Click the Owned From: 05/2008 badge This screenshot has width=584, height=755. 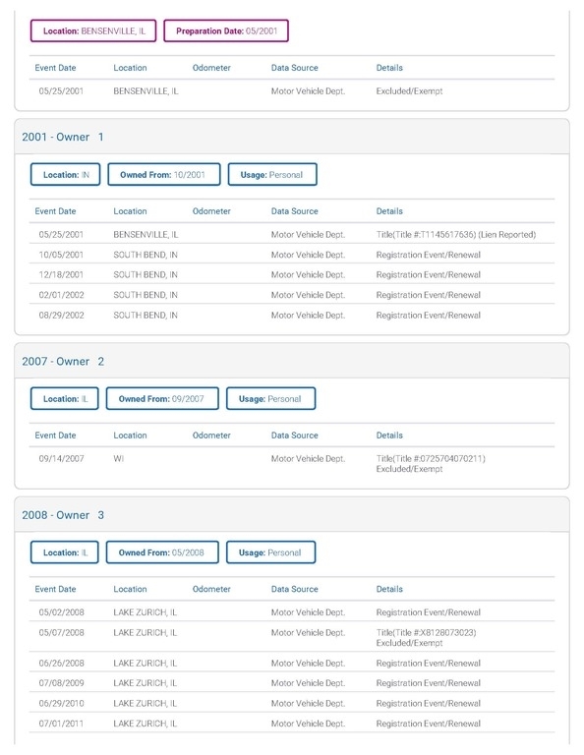[x=162, y=552]
